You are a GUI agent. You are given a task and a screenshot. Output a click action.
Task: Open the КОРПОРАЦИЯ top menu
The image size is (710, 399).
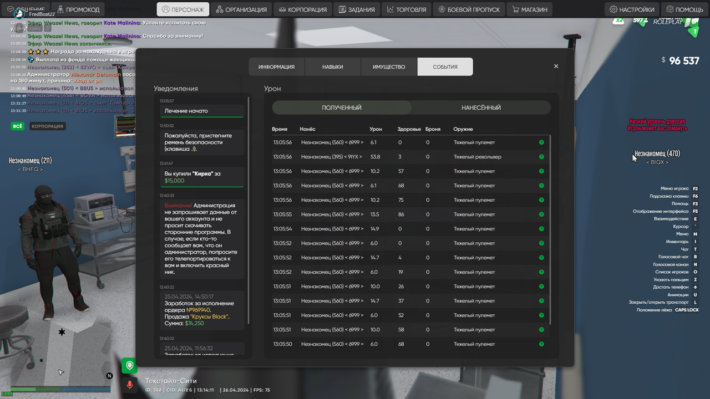(x=303, y=9)
